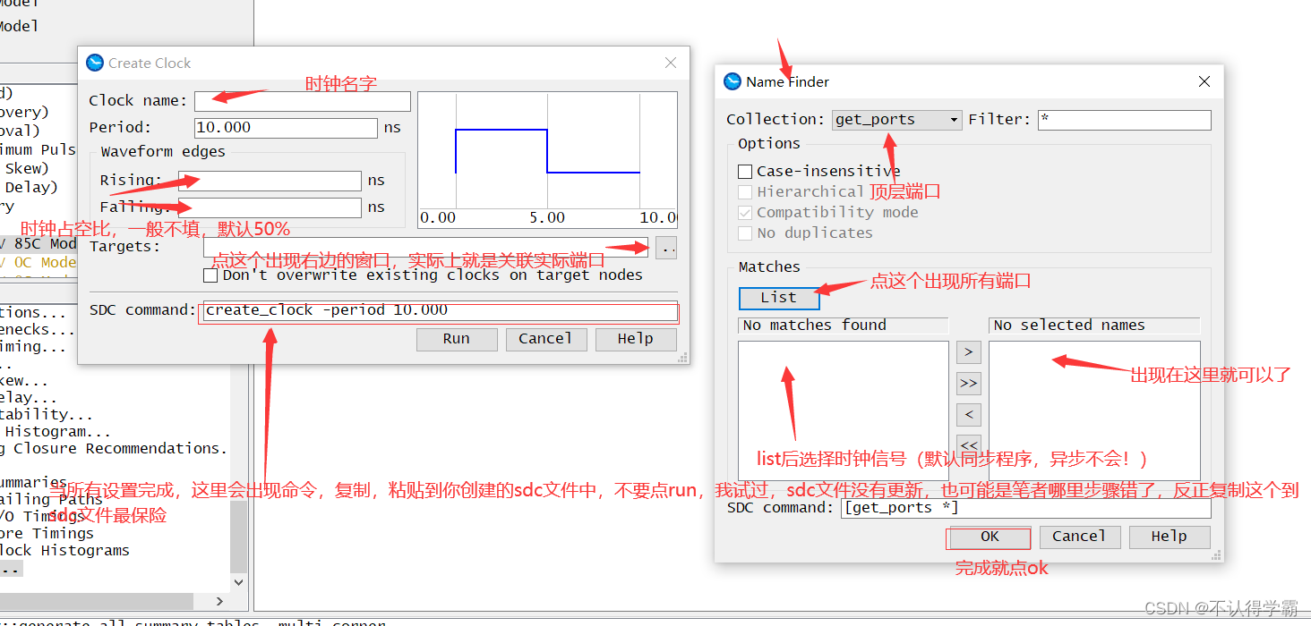Click the left panel vertical scrollbar
The image size is (1311, 626).
(x=238, y=537)
